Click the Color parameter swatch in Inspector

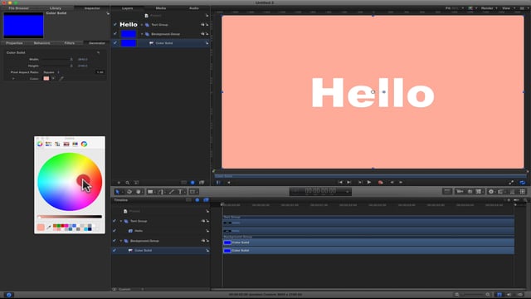(x=46, y=78)
